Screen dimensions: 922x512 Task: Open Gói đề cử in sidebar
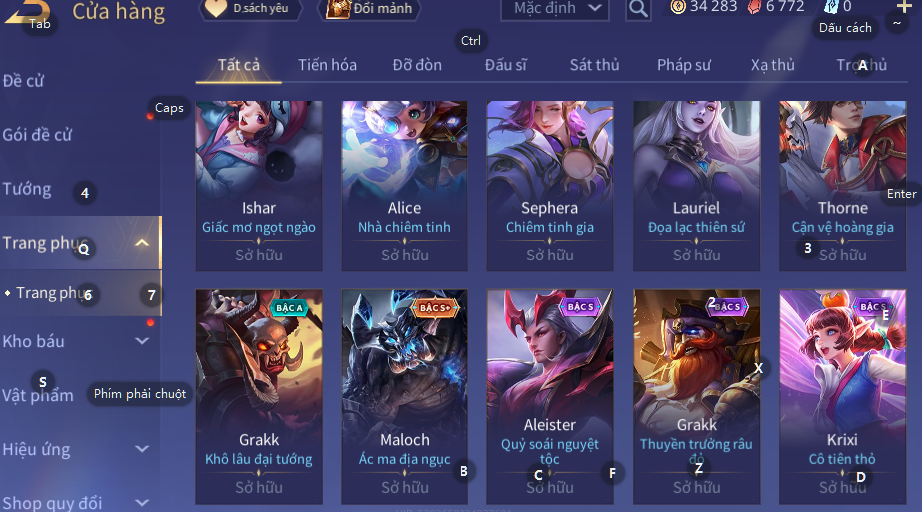pos(37,135)
